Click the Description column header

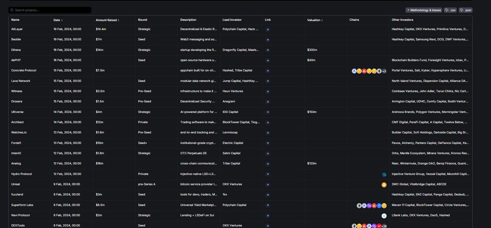pos(188,20)
